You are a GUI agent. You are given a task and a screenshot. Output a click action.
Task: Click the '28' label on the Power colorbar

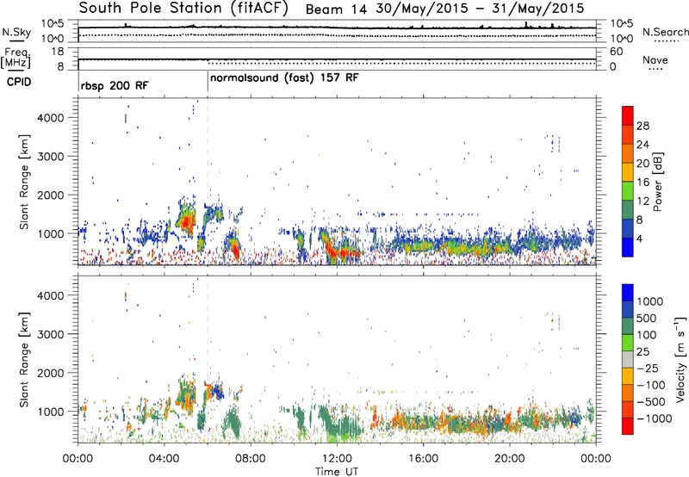[x=642, y=126]
